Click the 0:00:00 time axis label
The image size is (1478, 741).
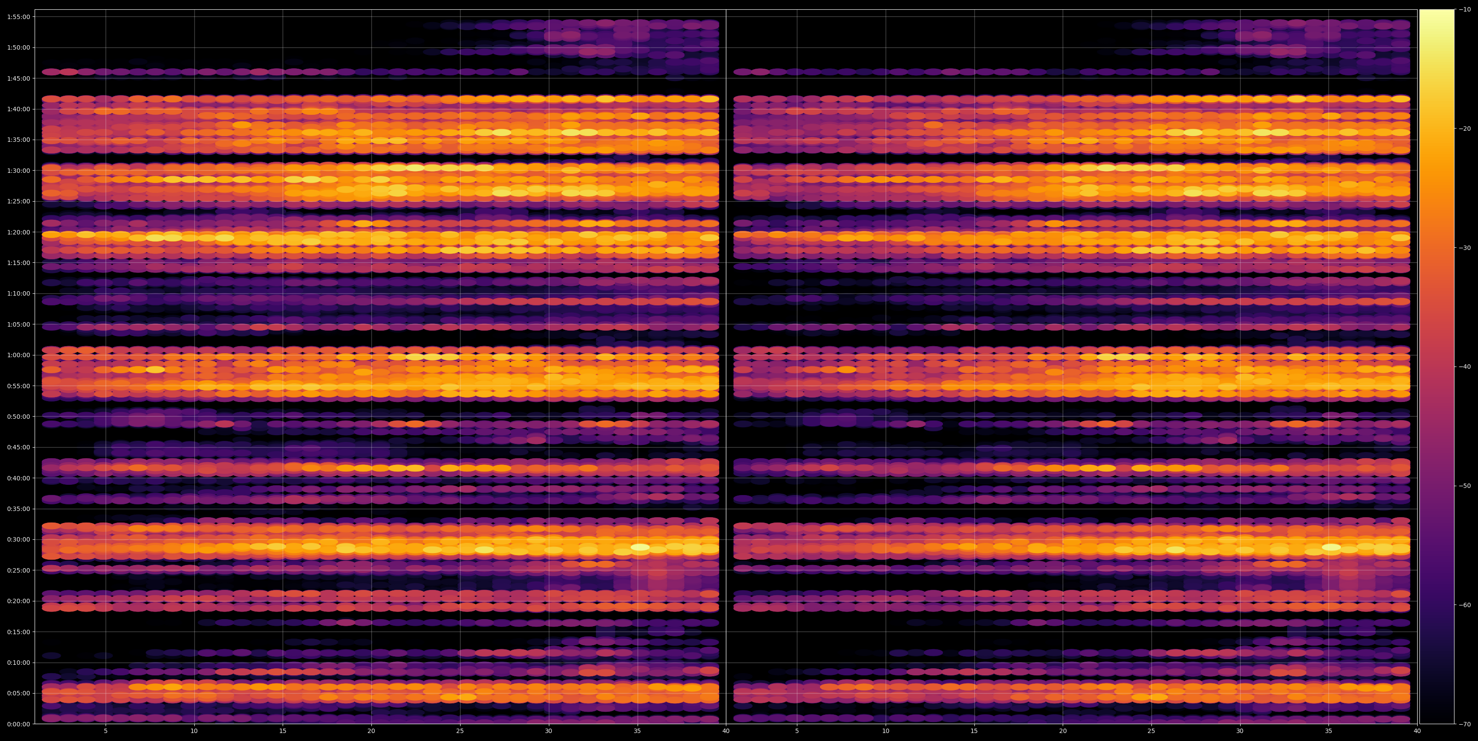pyautogui.click(x=18, y=724)
